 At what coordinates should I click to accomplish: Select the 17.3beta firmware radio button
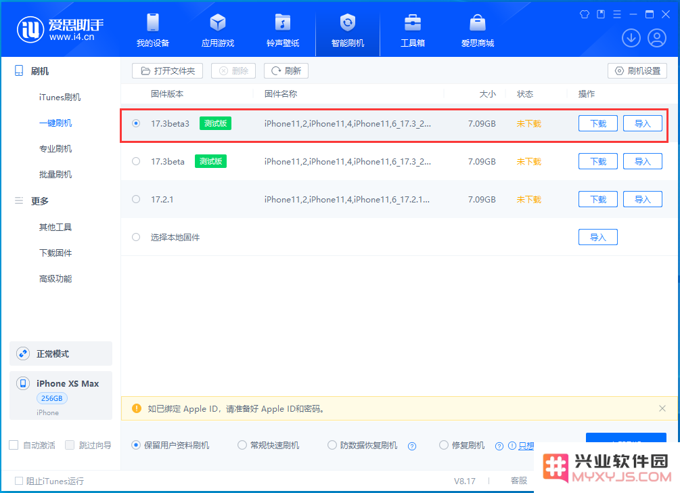coord(136,161)
